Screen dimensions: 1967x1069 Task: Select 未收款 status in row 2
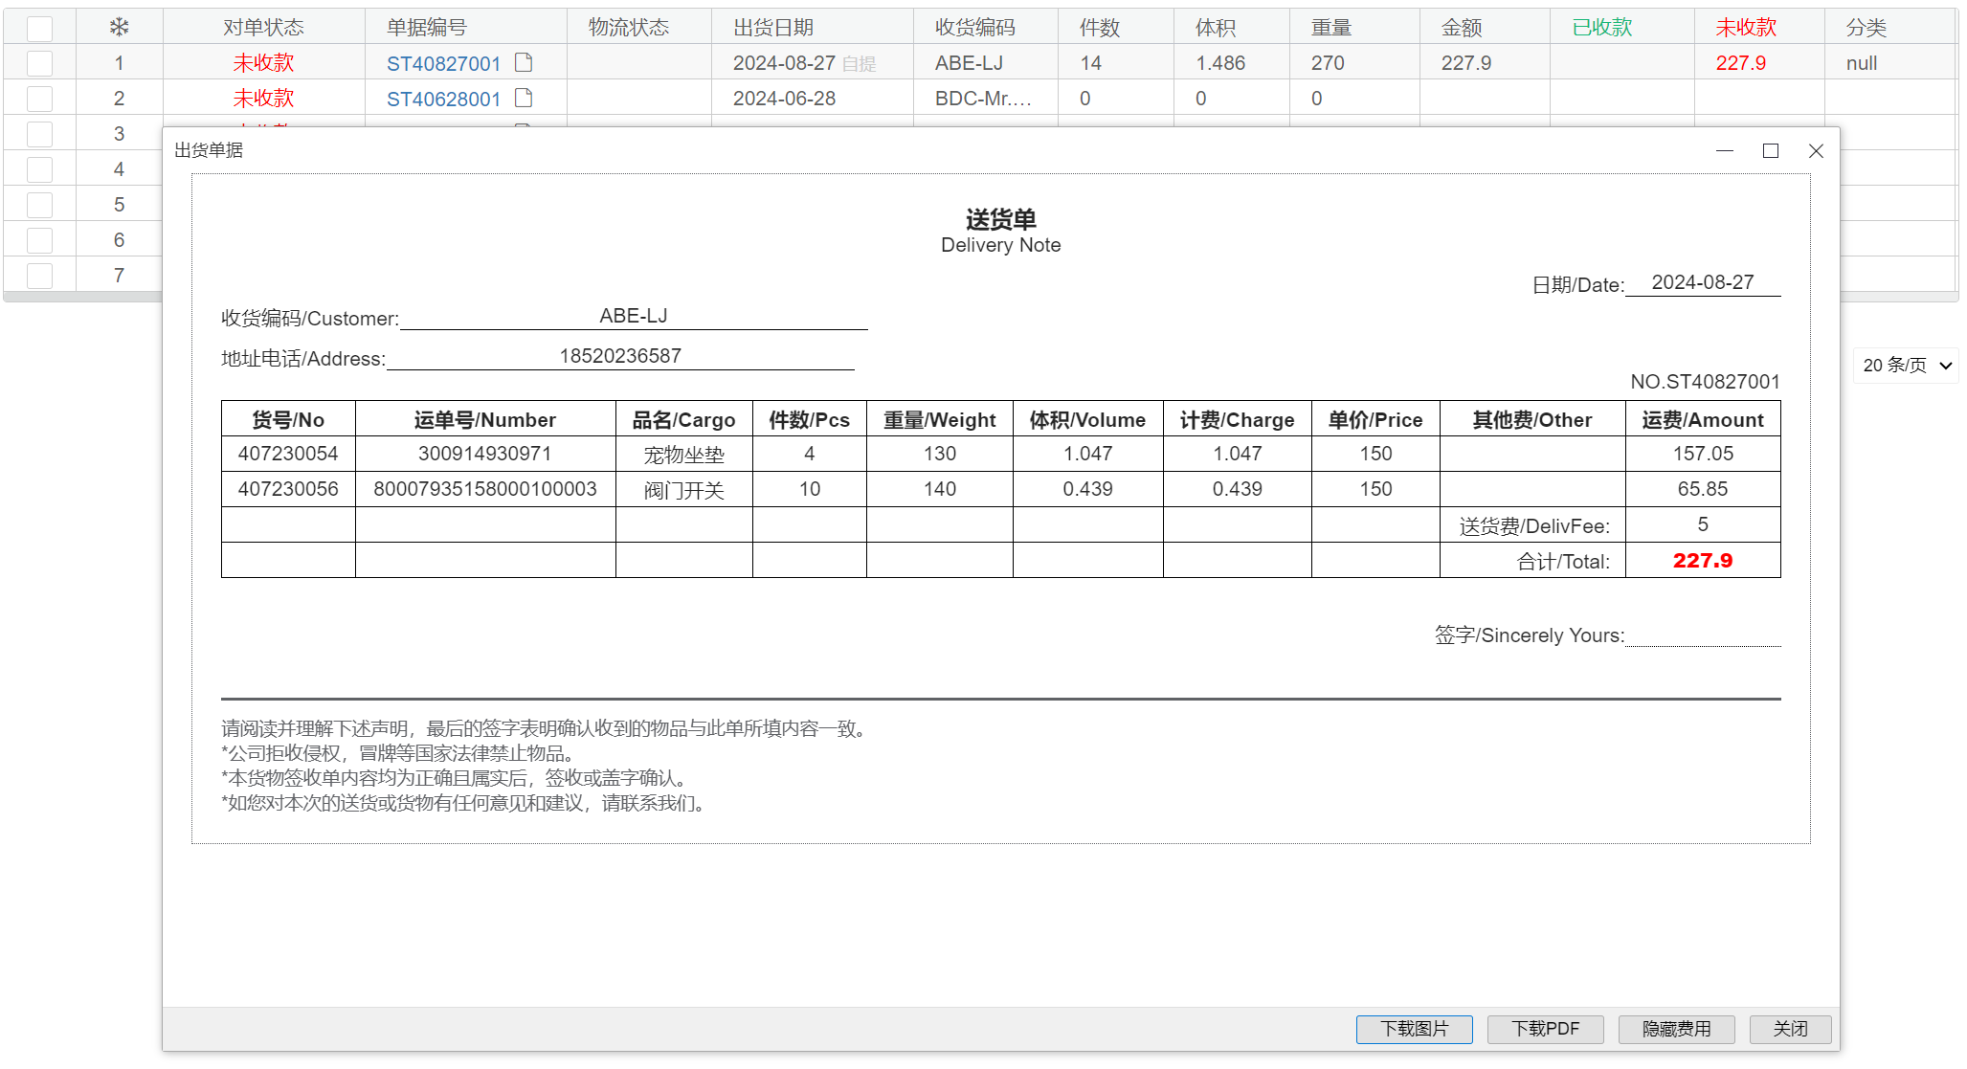click(x=263, y=99)
